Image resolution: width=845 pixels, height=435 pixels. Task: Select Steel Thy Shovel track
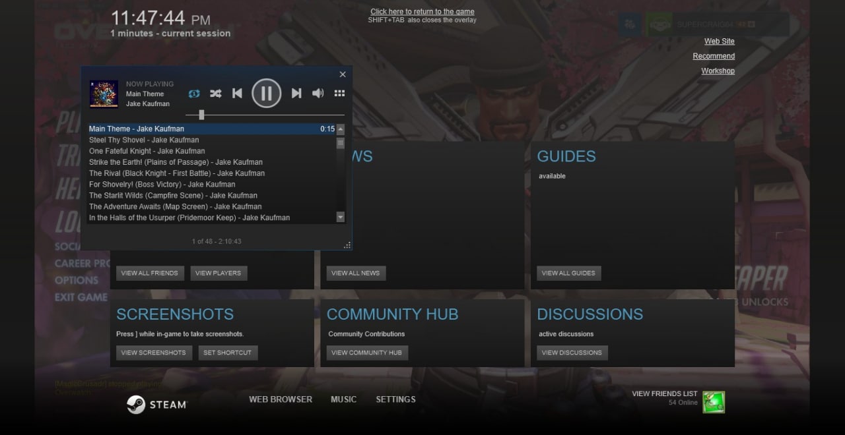[x=212, y=140]
